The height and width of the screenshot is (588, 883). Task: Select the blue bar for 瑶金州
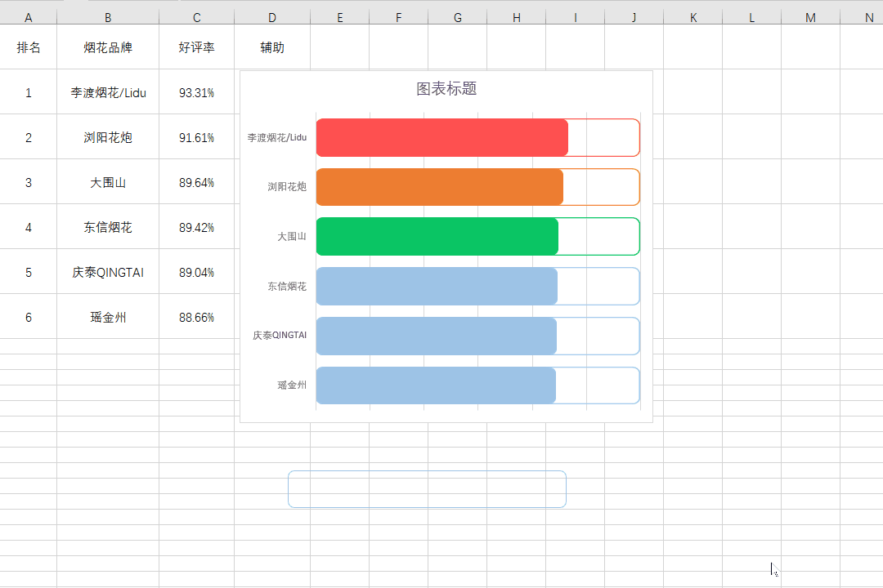(436, 385)
